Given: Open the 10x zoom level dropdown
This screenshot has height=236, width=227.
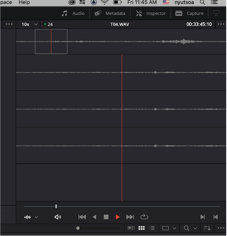Looking at the screenshot, I should [x=29, y=24].
